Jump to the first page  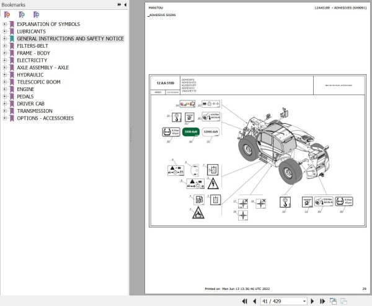point(245,301)
